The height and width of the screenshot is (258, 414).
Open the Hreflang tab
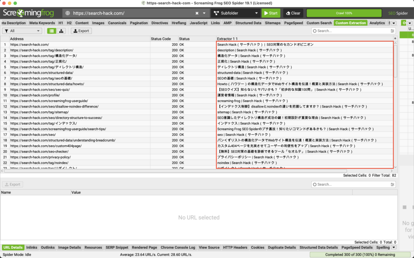point(179,23)
